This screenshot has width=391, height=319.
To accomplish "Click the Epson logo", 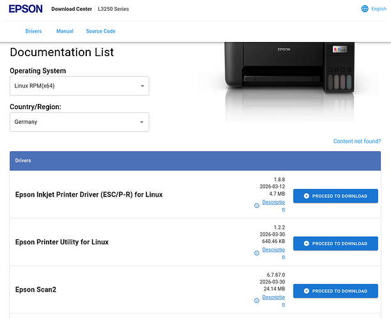I will (26, 9).
